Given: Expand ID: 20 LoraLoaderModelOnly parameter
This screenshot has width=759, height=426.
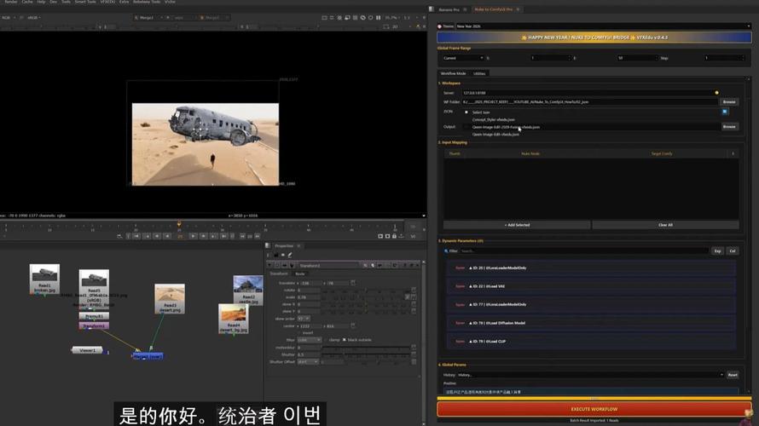Looking at the screenshot, I should [590, 268].
